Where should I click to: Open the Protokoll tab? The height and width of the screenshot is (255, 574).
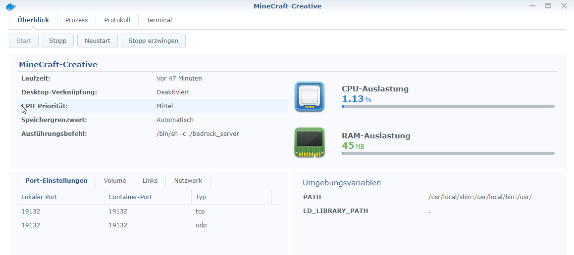click(117, 20)
